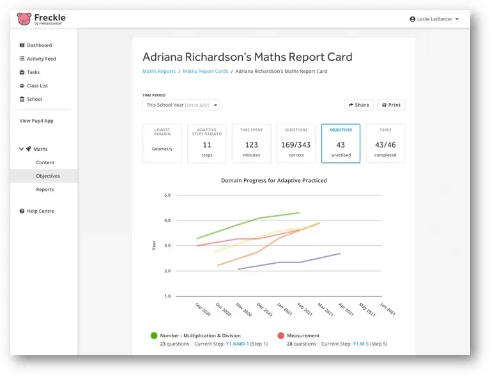
Task: Collapse the Maths sidebar section
Action: point(21,149)
